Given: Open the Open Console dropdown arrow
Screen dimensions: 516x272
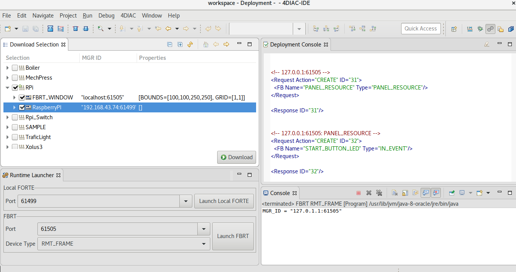Looking at the screenshot, I should tap(488, 193).
